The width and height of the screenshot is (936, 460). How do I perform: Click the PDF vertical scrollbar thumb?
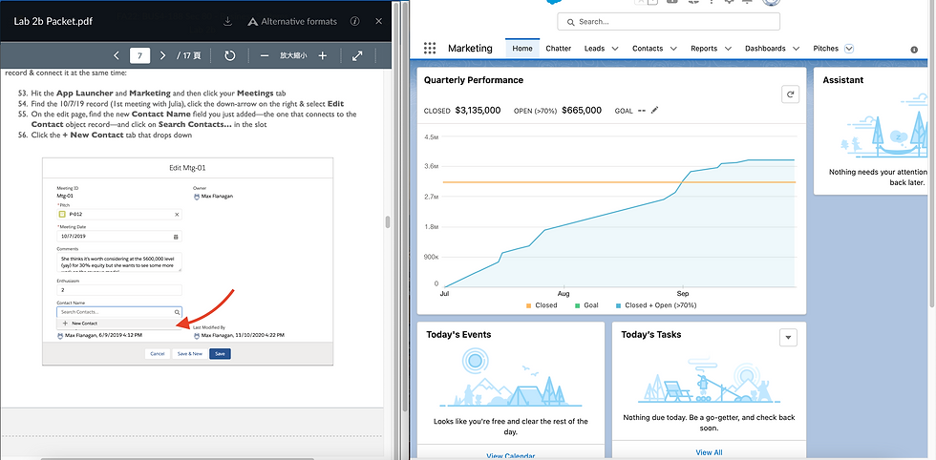coord(388,222)
